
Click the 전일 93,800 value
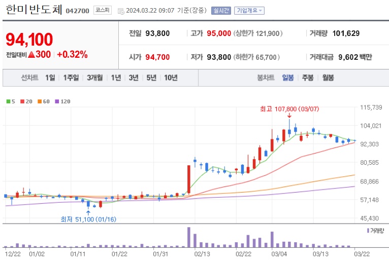click(157, 33)
